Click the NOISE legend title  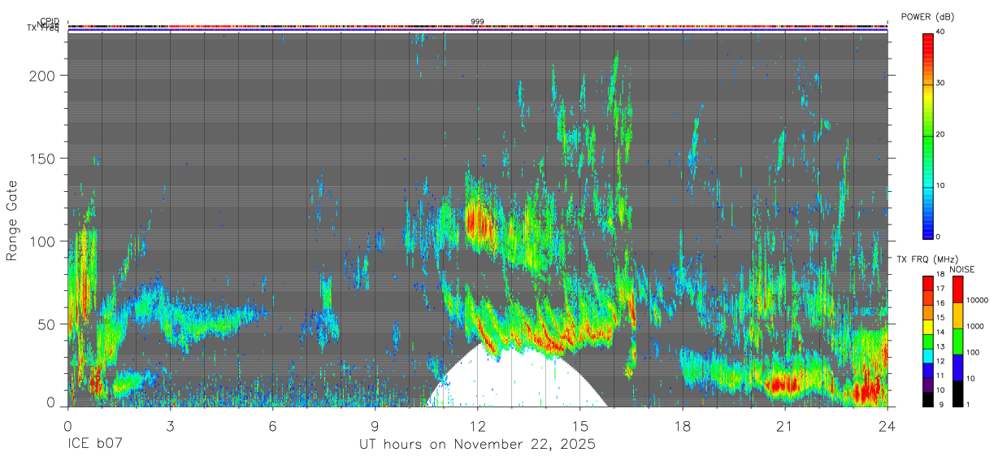coord(963,269)
